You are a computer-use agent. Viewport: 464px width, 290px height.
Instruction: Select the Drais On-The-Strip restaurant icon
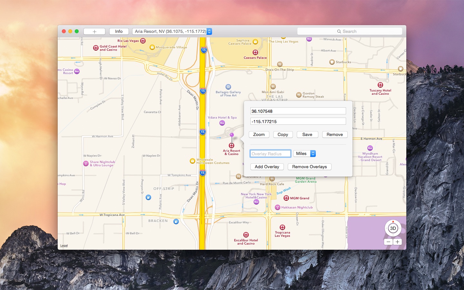(x=280, y=64)
